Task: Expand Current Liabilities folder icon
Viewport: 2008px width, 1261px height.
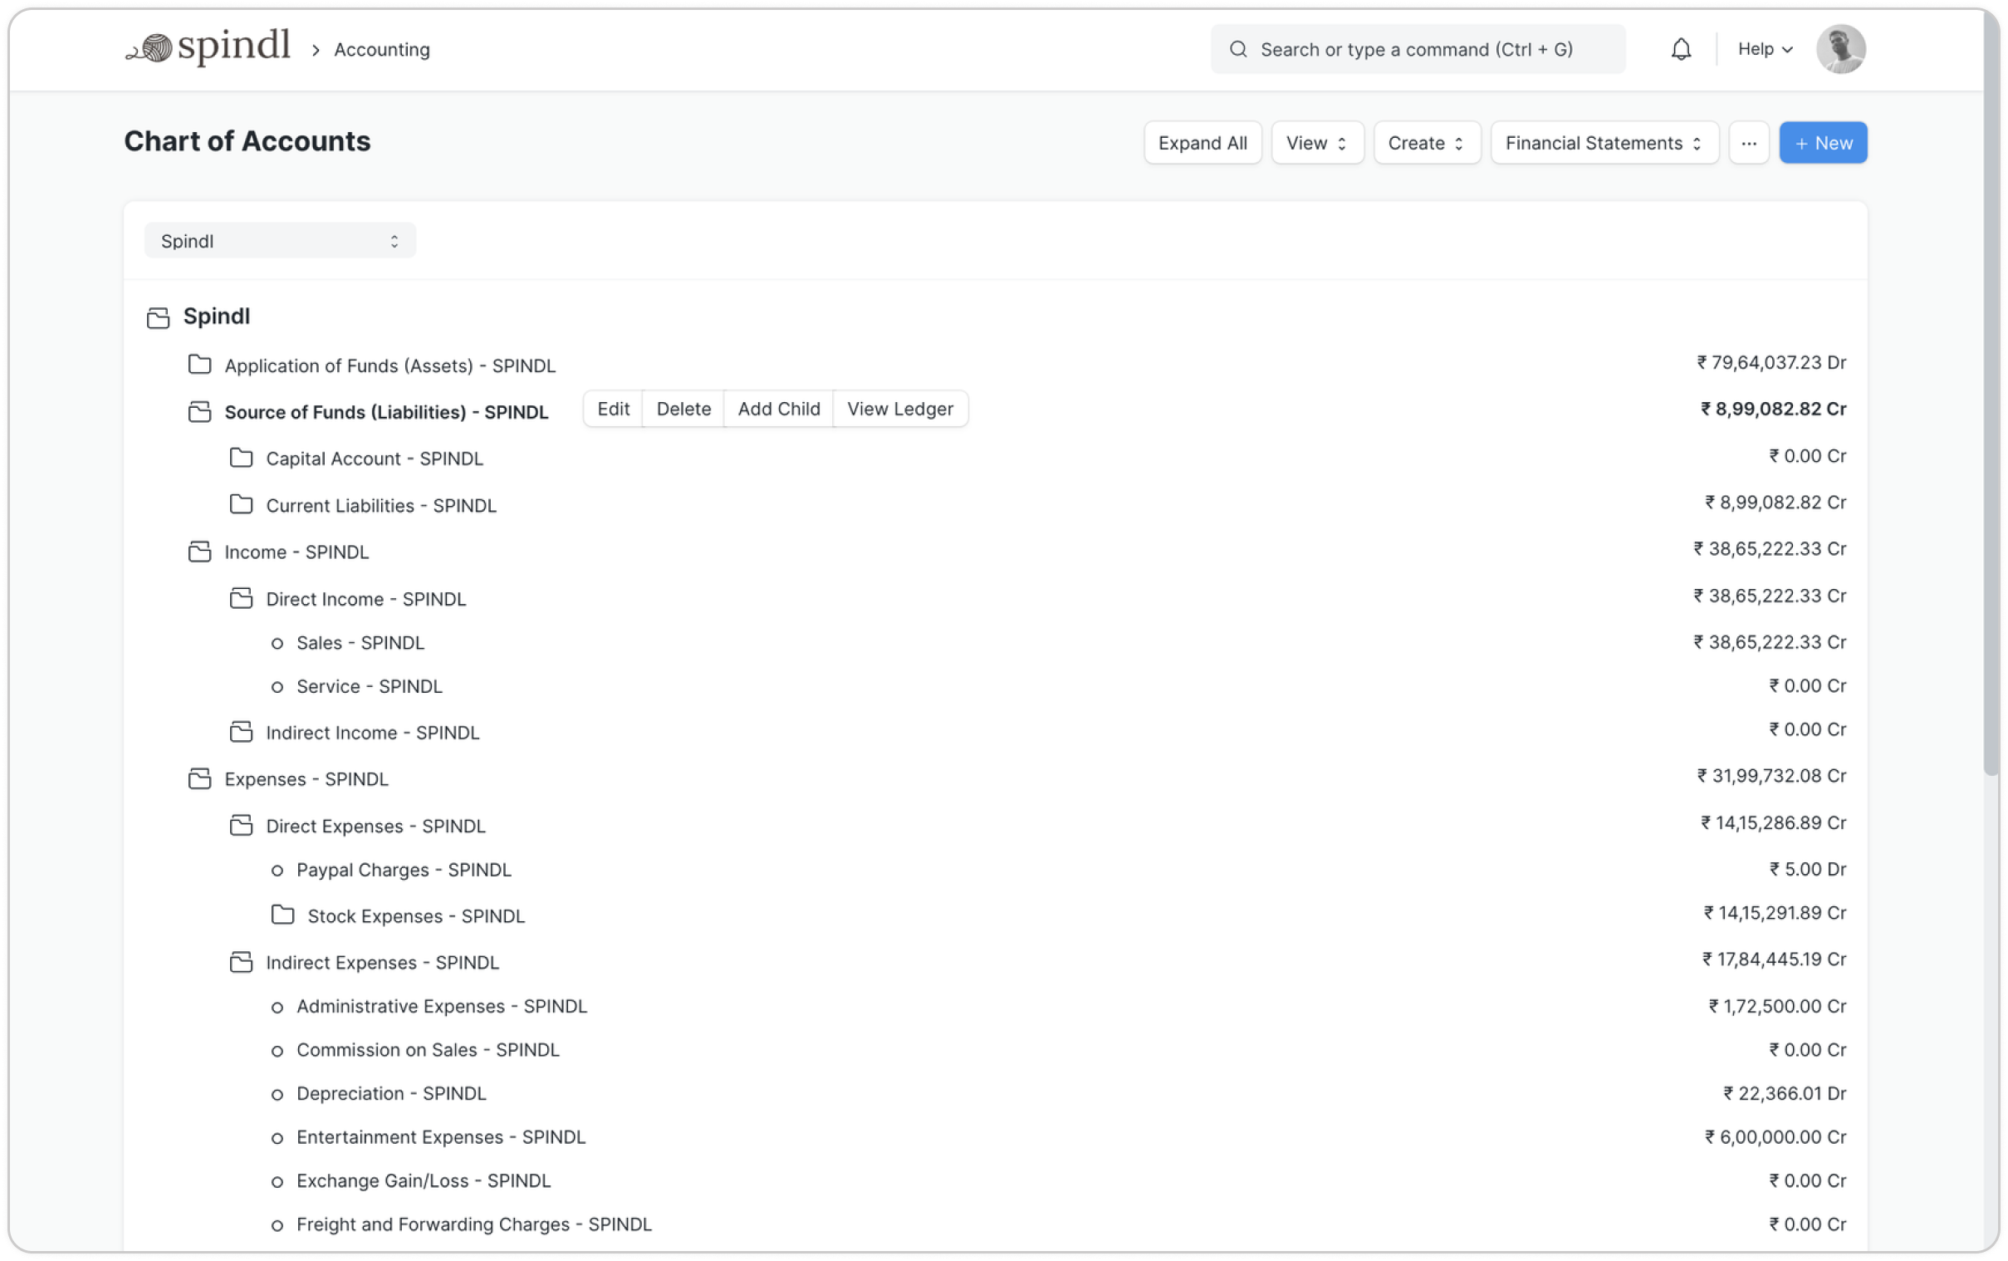Action: [x=241, y=504]
